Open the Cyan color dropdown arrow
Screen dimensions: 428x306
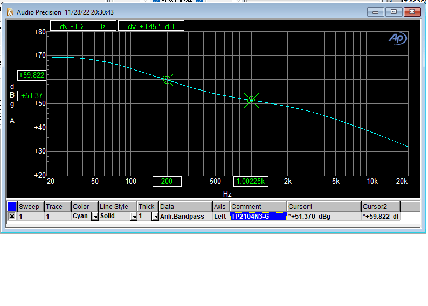[x=95, y=217]
